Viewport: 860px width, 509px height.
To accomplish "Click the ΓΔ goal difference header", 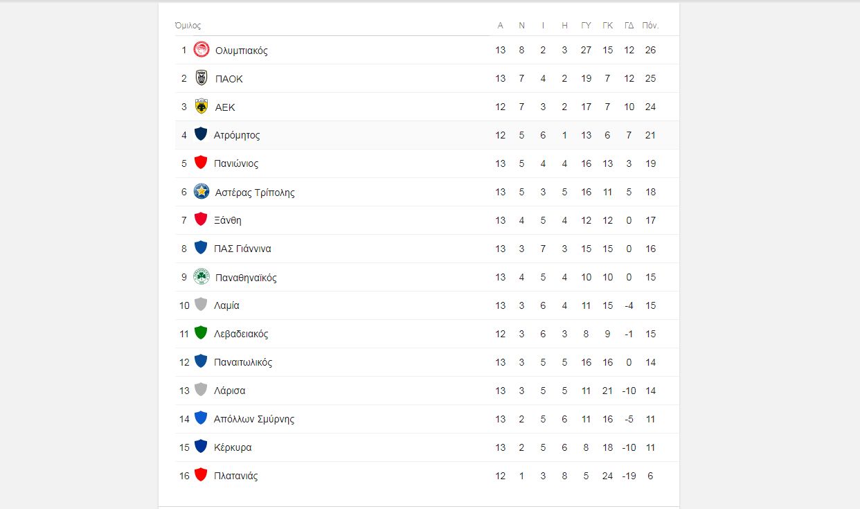I will pyautogui.click(x=629, y=26).
